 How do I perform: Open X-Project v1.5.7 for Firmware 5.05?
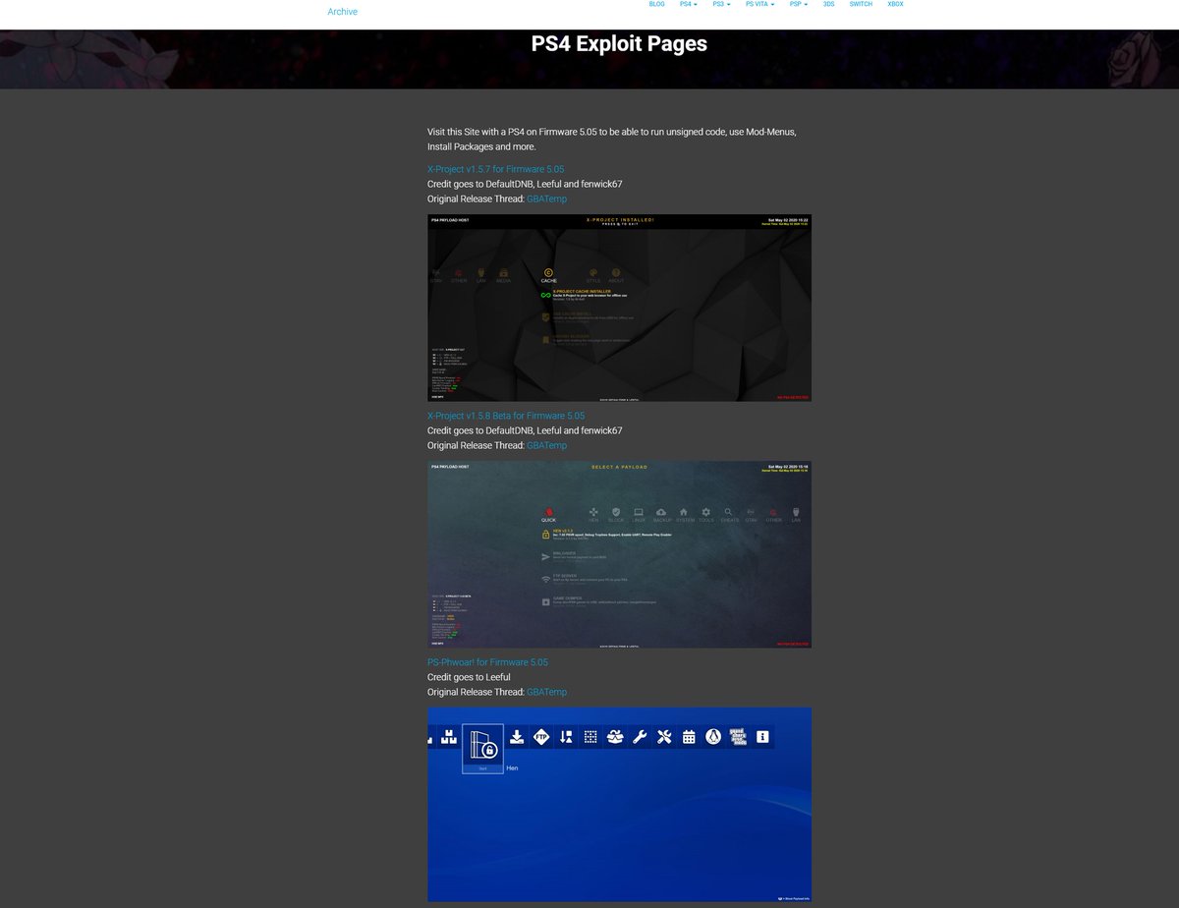(x=495, y=169)
